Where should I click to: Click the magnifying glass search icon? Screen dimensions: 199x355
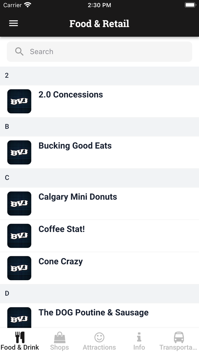tap(19, 51)
